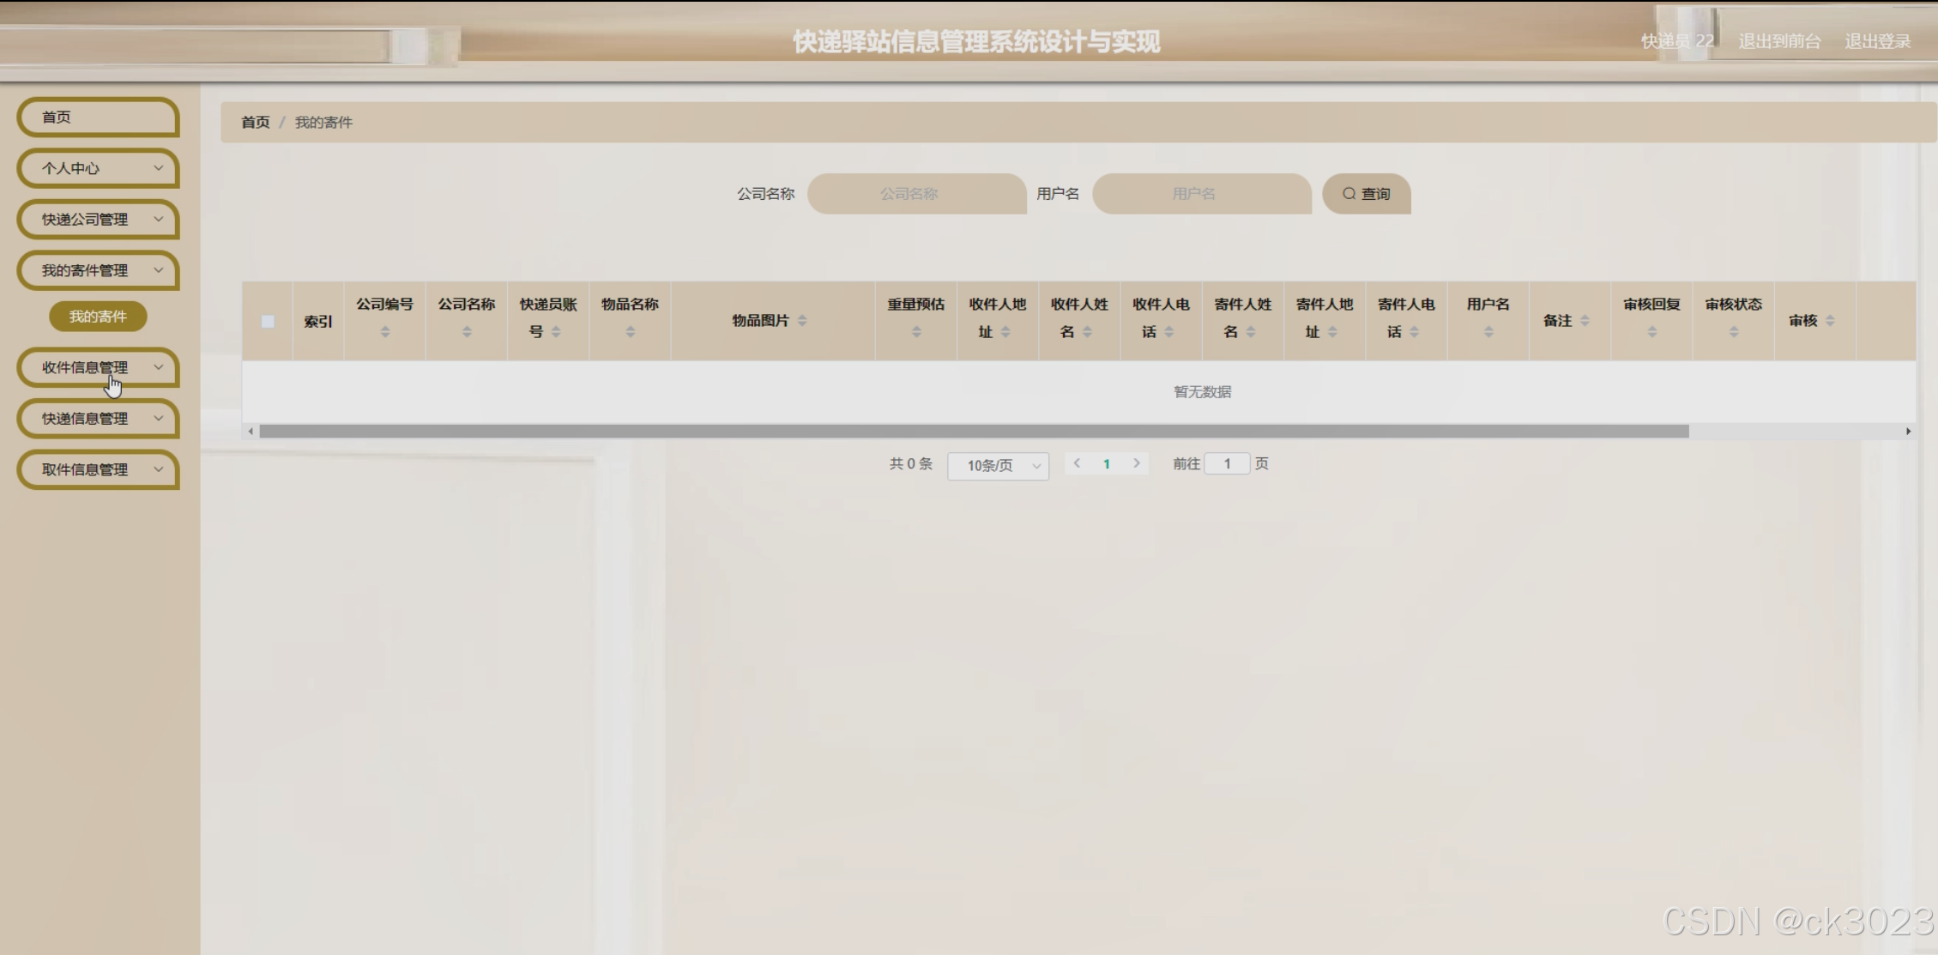
Task: Open 首页 in the sidebar
Action: 98,118
